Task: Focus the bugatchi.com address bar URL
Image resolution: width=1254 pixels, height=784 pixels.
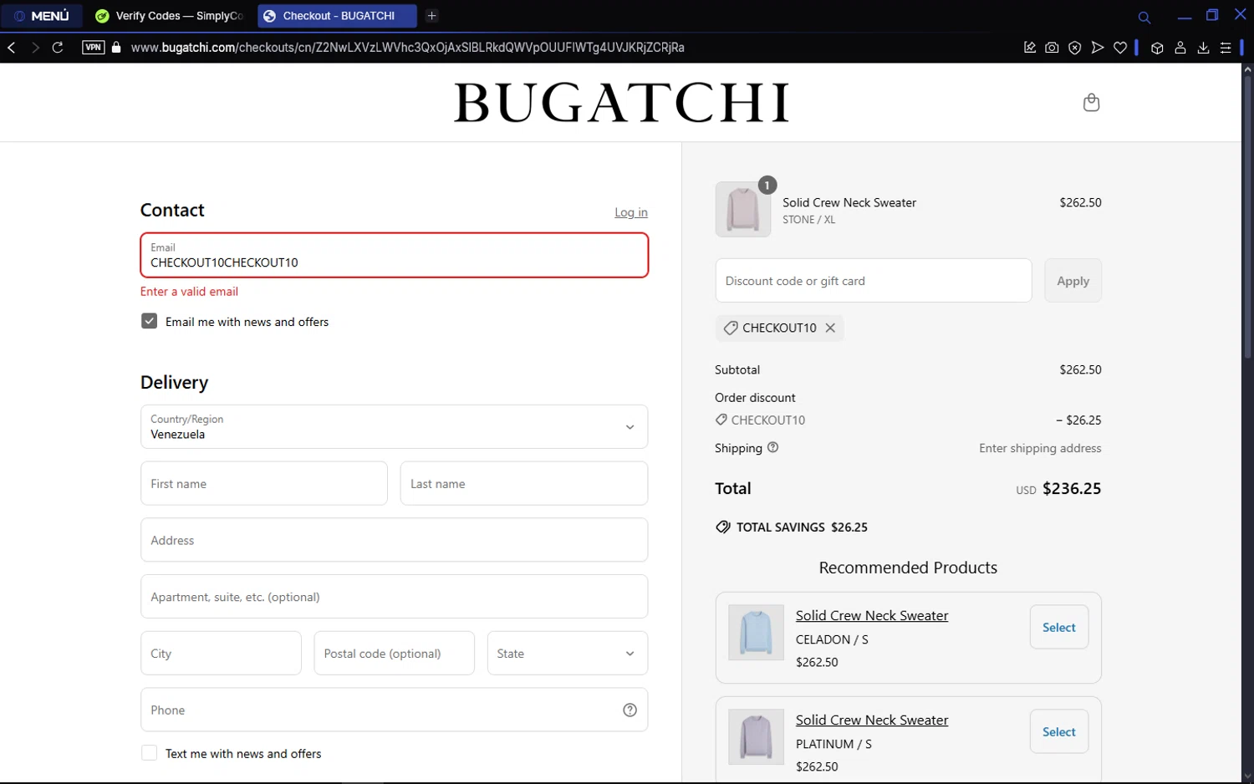Action: coord(408,48)
